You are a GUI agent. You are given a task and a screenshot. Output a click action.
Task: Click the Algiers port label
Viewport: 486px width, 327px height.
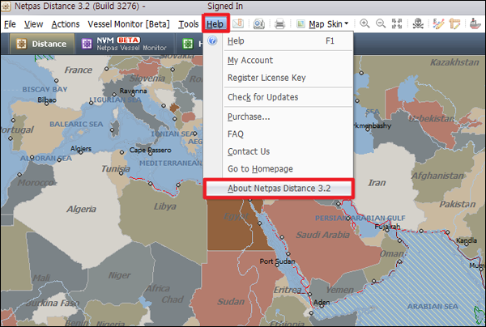[x=80, y=149]
